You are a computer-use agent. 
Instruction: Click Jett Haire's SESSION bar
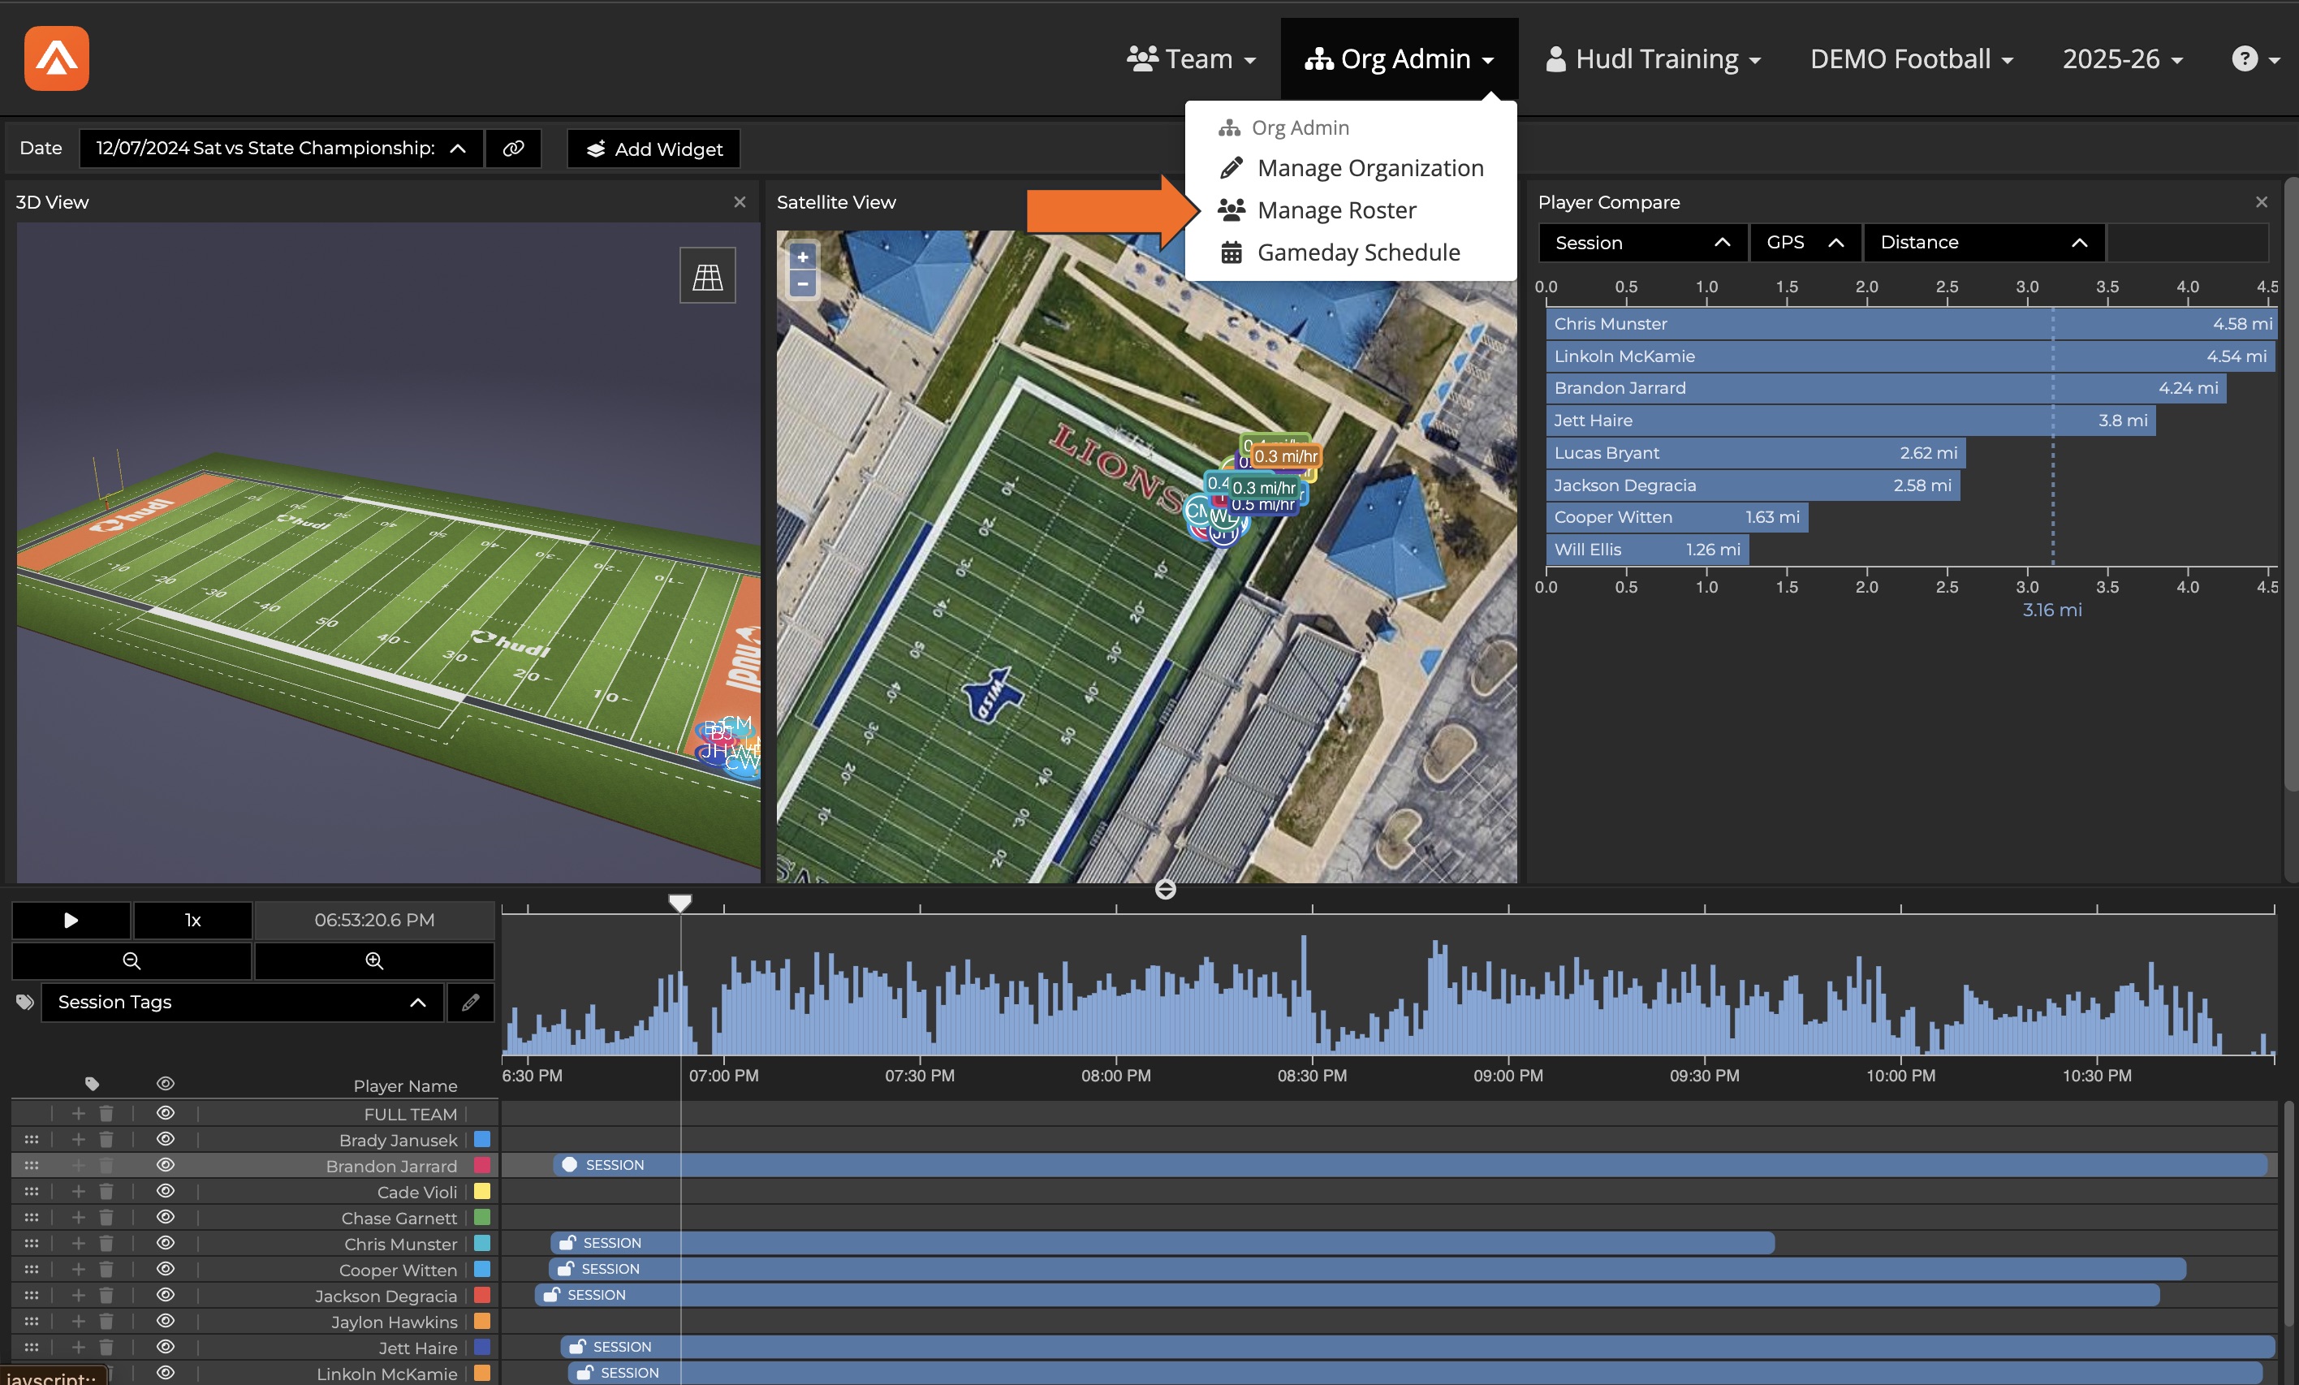pyautogui.click(x=1417, y=1347)
